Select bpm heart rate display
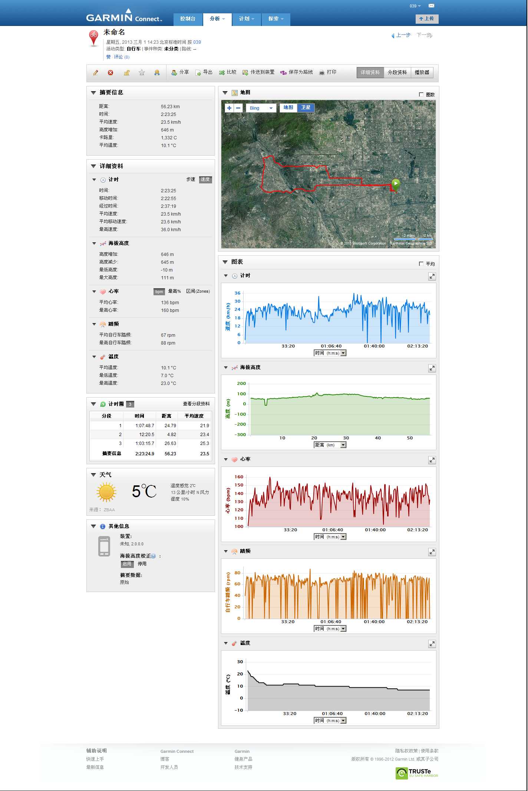 159,292
